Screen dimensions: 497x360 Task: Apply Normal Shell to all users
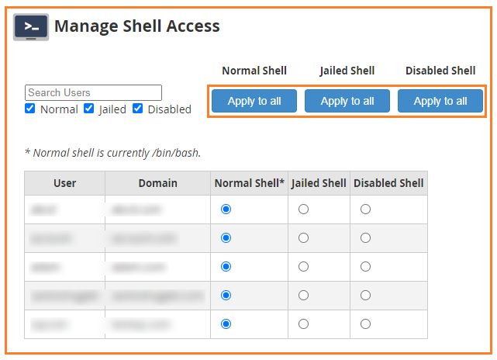click(x=254, y=101)
